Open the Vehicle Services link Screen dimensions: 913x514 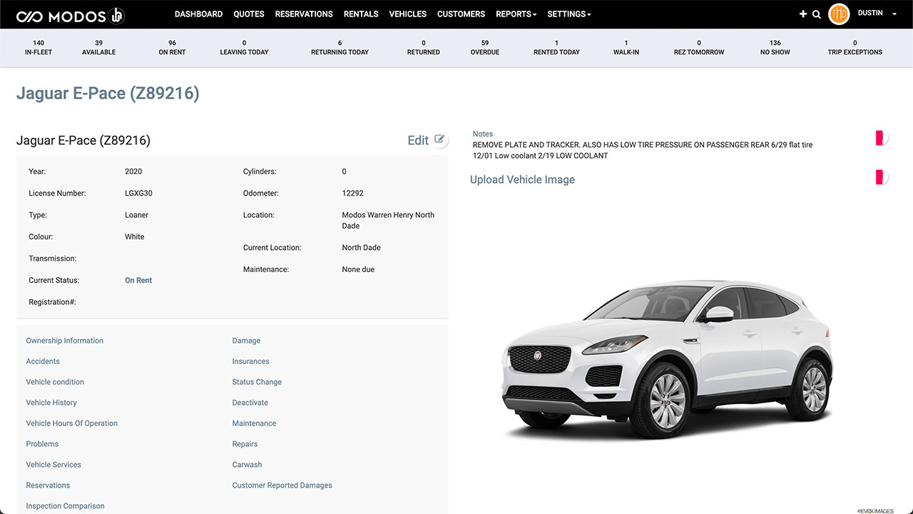(53, 465)
